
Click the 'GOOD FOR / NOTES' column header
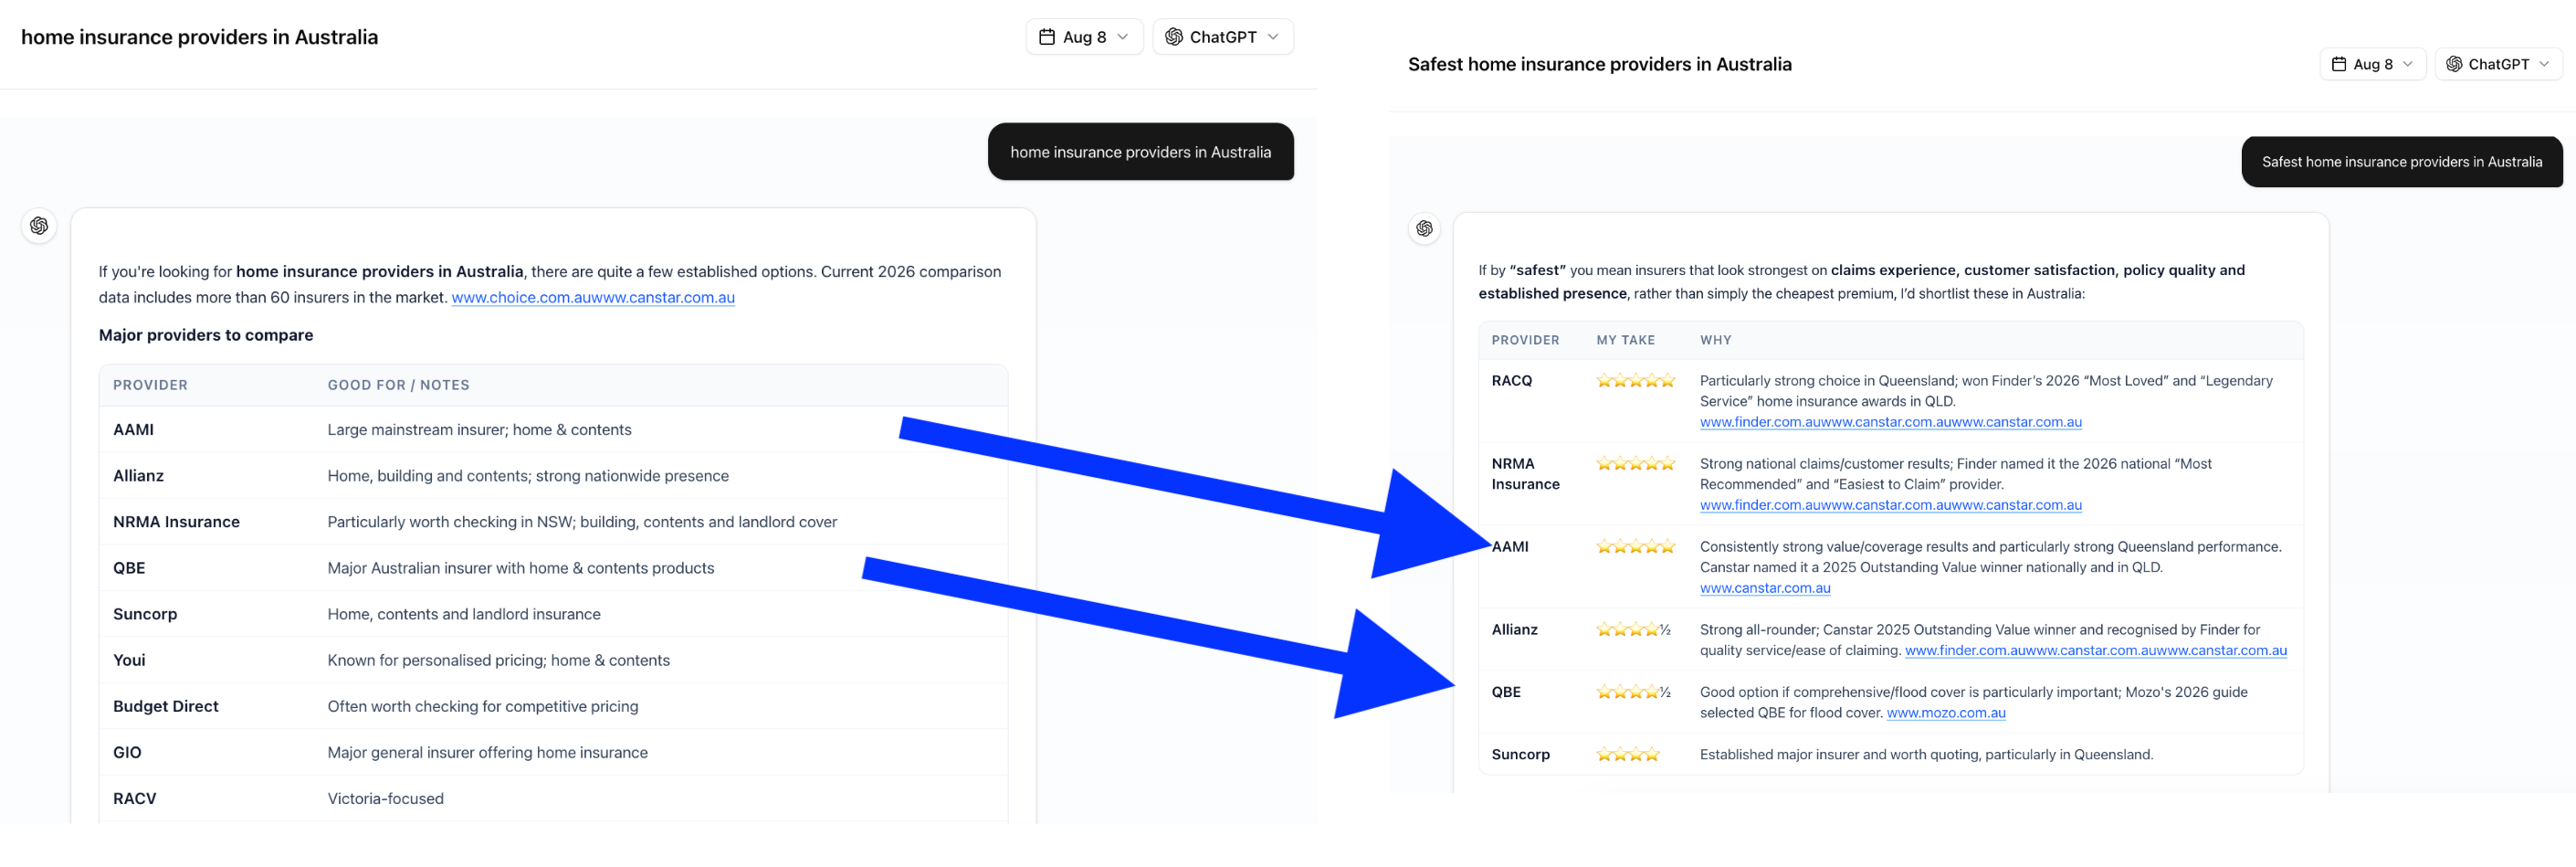pos(398,385)
